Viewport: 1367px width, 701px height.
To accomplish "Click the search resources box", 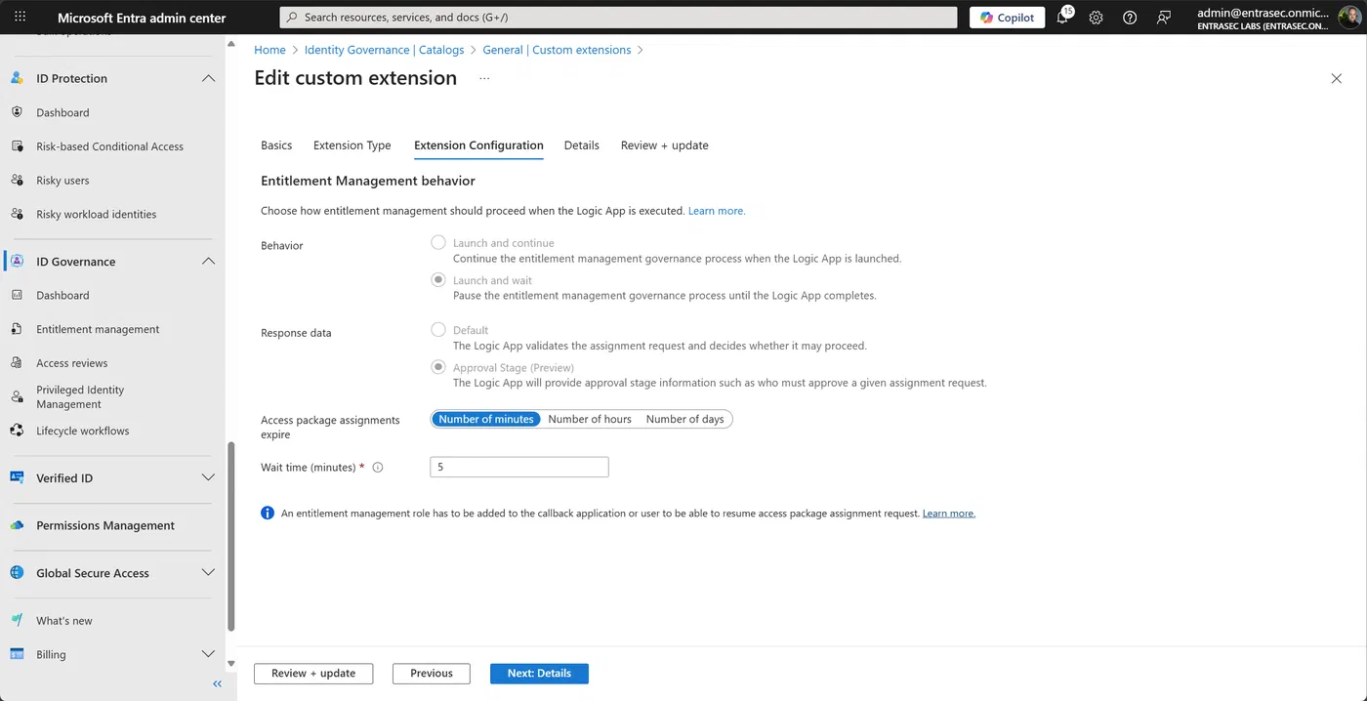I will tap(618, 18).
